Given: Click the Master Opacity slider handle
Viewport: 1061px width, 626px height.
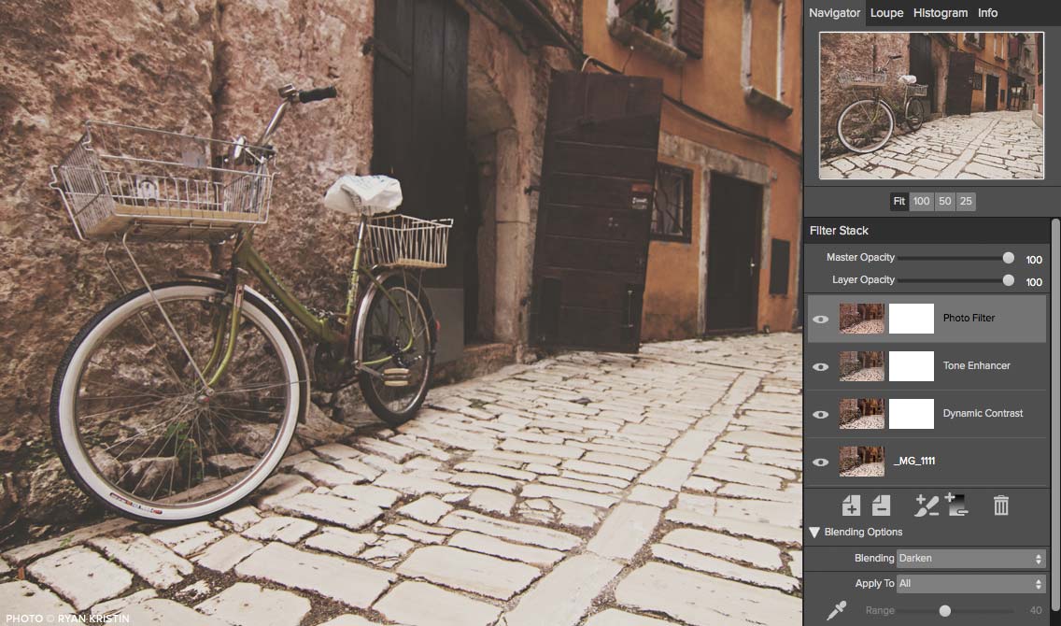Looking at the screenshot, I should [1008, 258].
